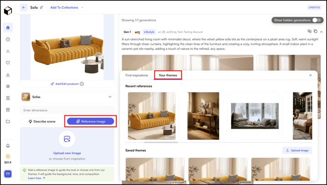Image resolution: width=327 pixels, height=185 pixels.
Task: Click the Gen-1 label
Action: (127, 32)
